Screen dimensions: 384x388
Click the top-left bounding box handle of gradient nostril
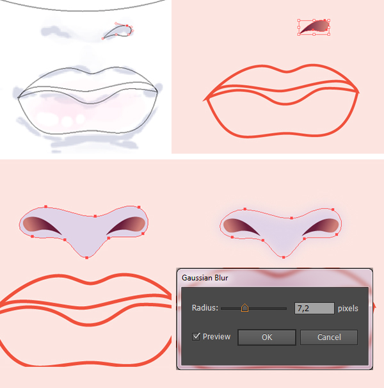(x=299, y=20)
